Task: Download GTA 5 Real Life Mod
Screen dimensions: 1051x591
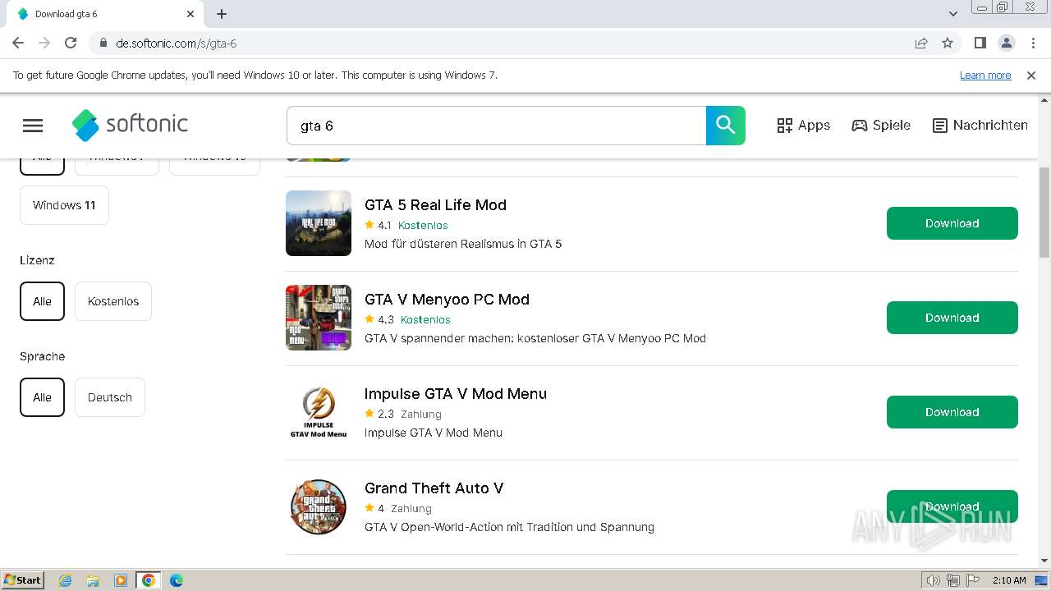Action: coord(952,223)
